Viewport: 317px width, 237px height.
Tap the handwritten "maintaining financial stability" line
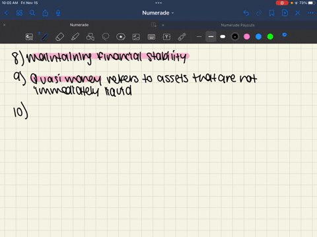tap(107, 57)
